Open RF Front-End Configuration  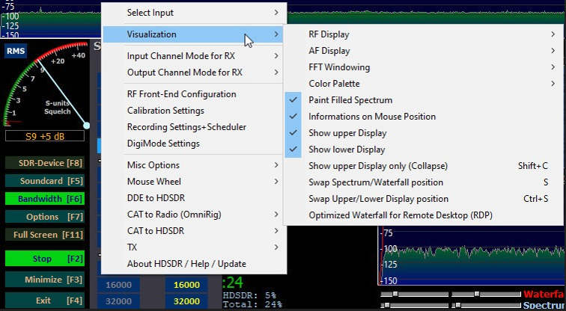[195, 94]
